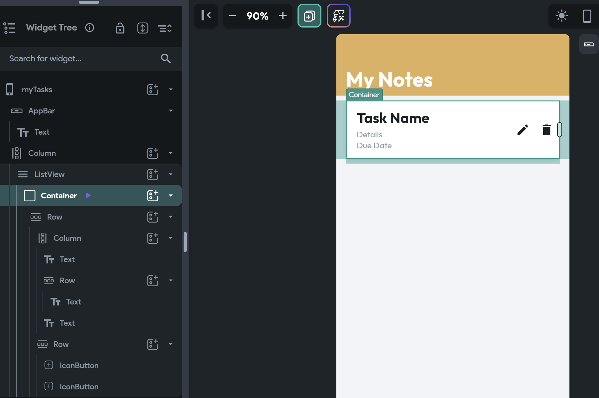599x398 pixels.
Task: Open the tree collapse options icon
Action: [165, 29]
